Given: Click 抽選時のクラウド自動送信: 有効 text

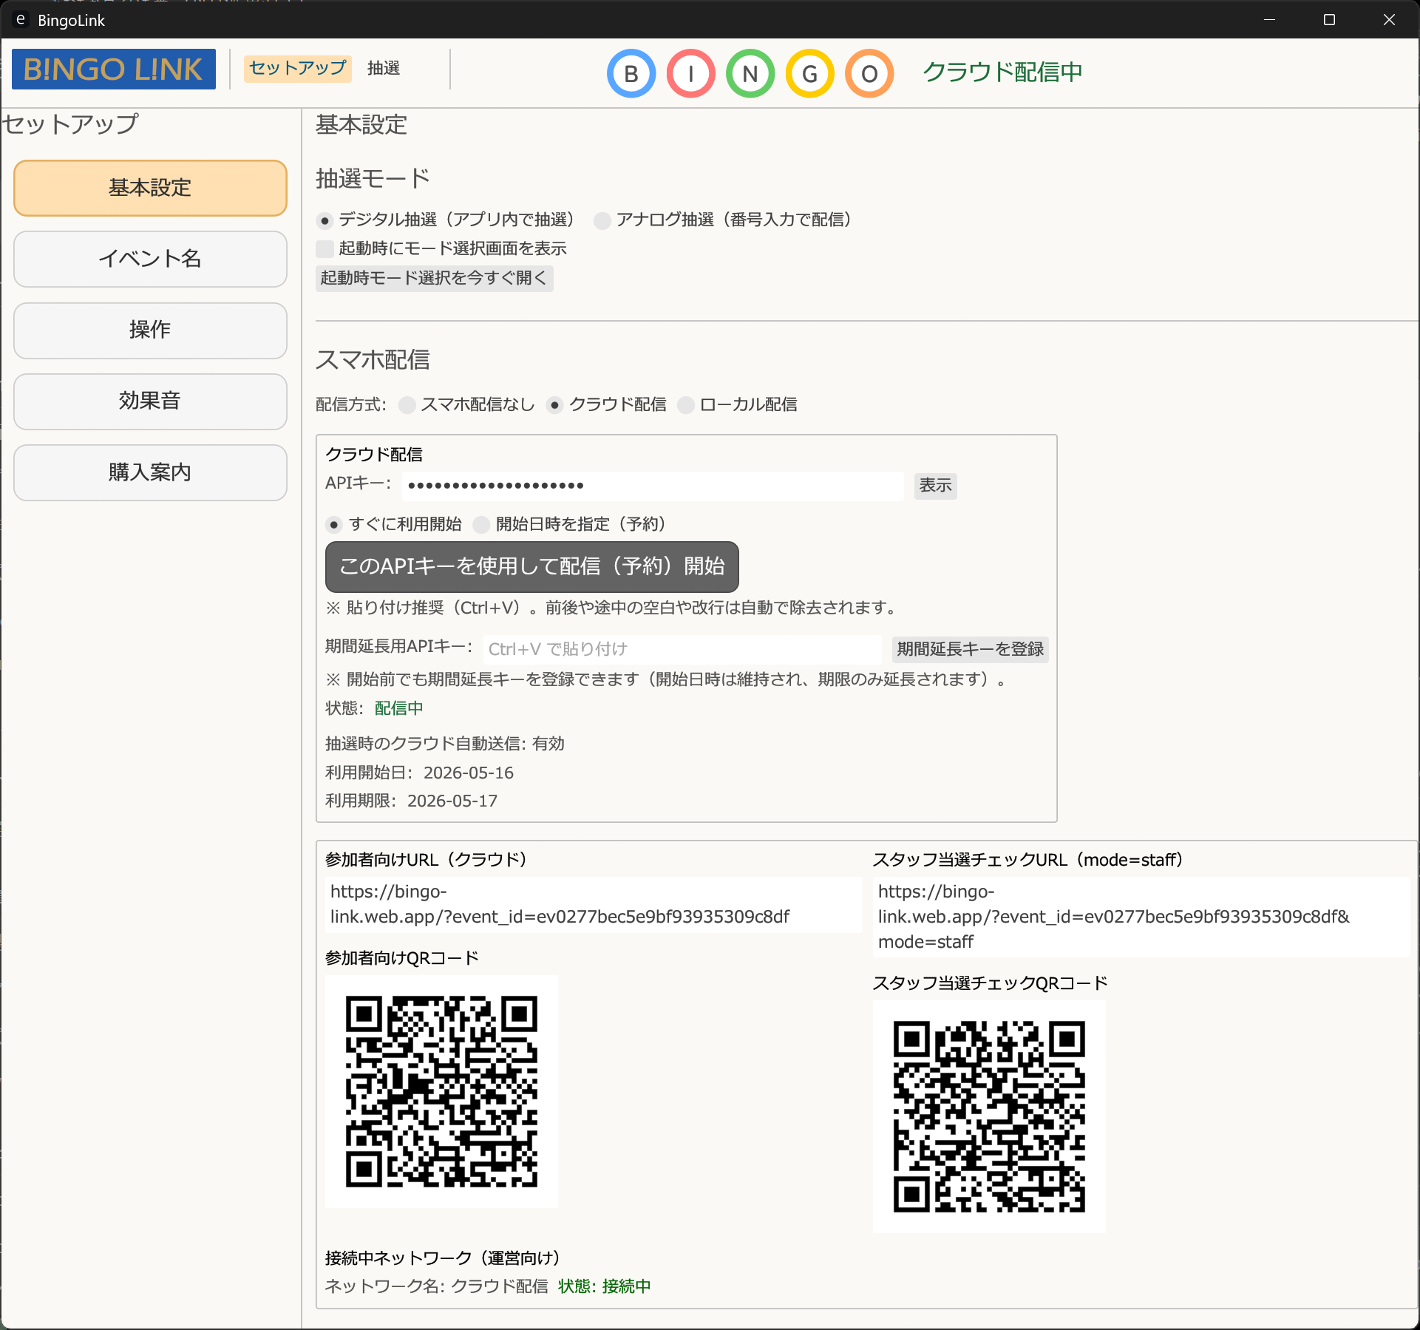Looking at the screenshot, I should pos(445,744).
